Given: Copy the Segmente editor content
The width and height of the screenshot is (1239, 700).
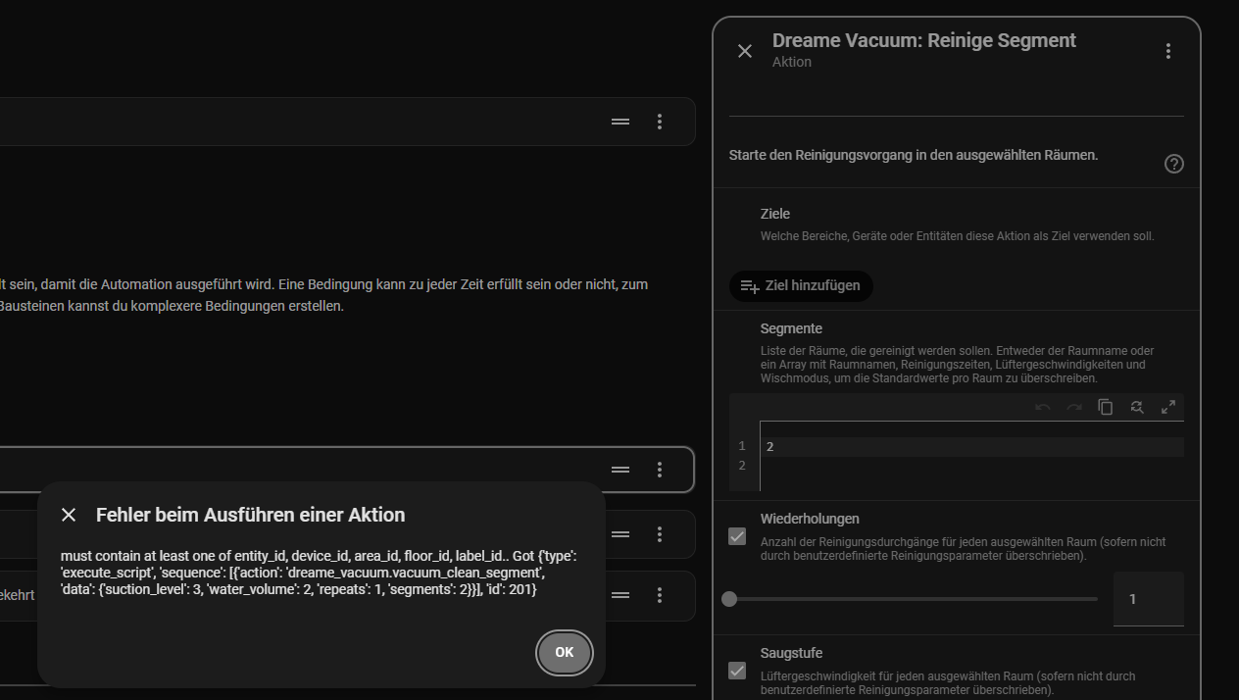Looking at the screenshot, I should (x=1106, y=407).
